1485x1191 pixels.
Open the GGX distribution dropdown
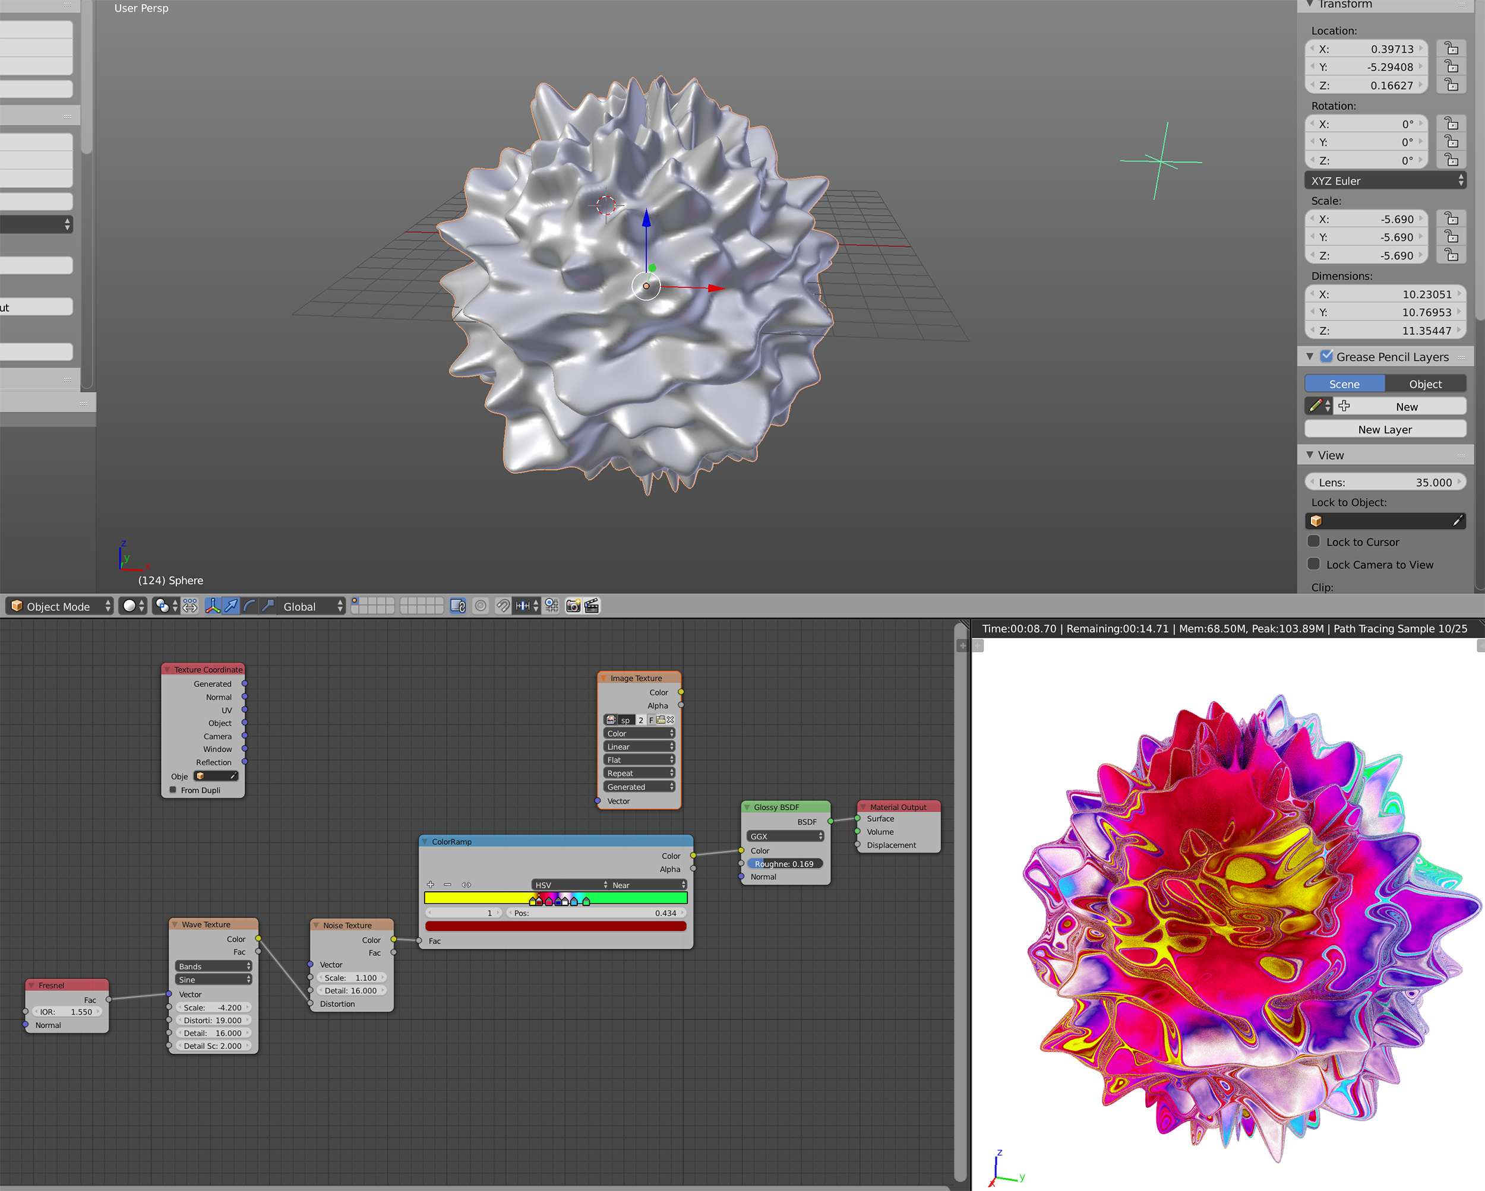[x=785, y=837]
